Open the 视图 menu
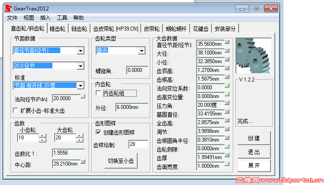Viewport: 332px width, 186px height. point(29,18)
